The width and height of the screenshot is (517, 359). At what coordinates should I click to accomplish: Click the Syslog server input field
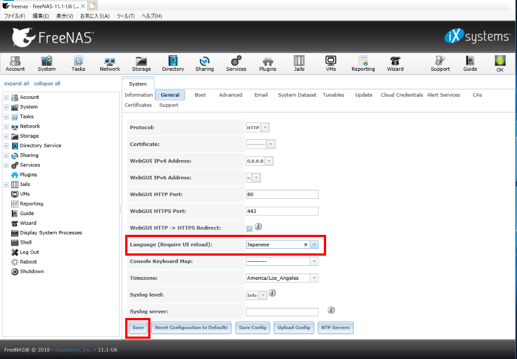pos(282,312)
